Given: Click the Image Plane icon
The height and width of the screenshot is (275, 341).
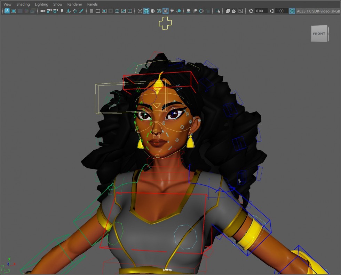Looking at the screenshot, I should coord(69,11).
